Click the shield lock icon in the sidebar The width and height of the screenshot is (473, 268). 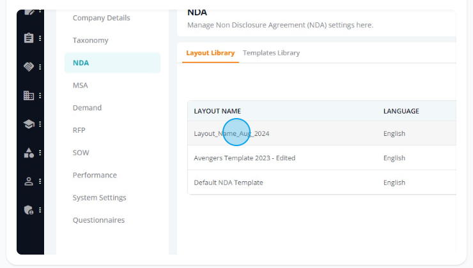(x=29, y=210)
